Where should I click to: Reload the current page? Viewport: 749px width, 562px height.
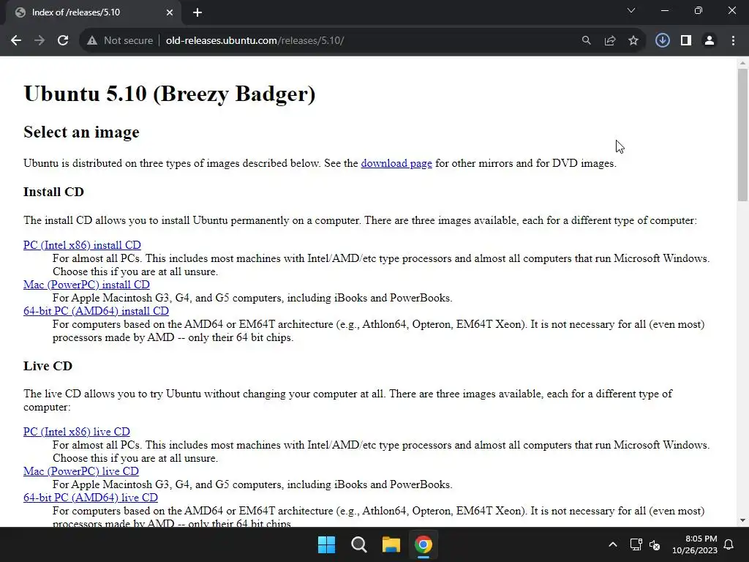click(x=63, y=41)
